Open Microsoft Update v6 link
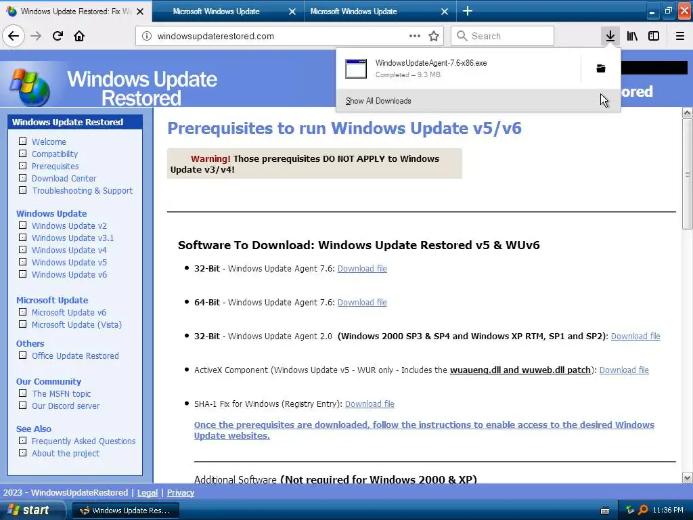The image size is (693, 520). coord(69,313)
